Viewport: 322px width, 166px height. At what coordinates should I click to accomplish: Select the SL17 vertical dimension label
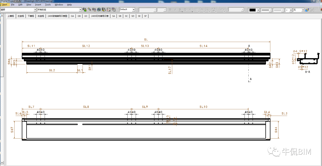(170, 70)
